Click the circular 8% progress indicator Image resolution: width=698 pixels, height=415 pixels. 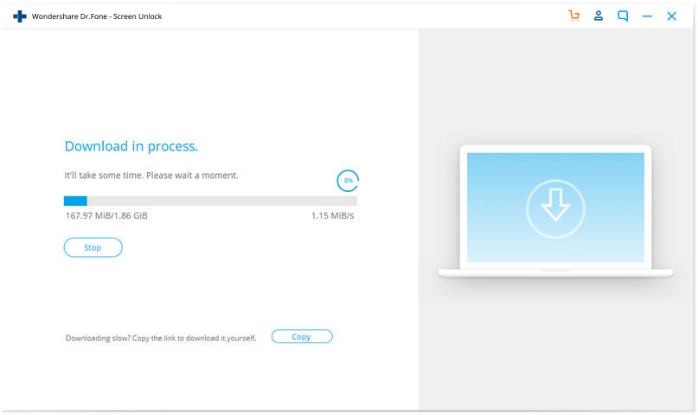[x=348, y=181]
